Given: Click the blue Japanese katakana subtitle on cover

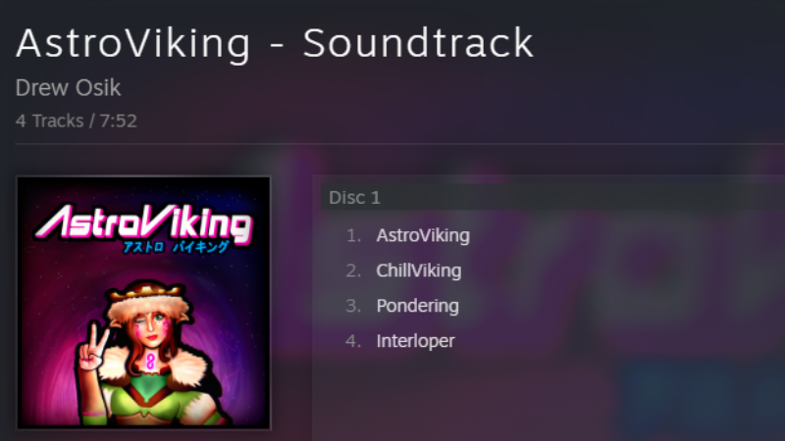Looking at the screenshot, I should click(x=176, y=247).
